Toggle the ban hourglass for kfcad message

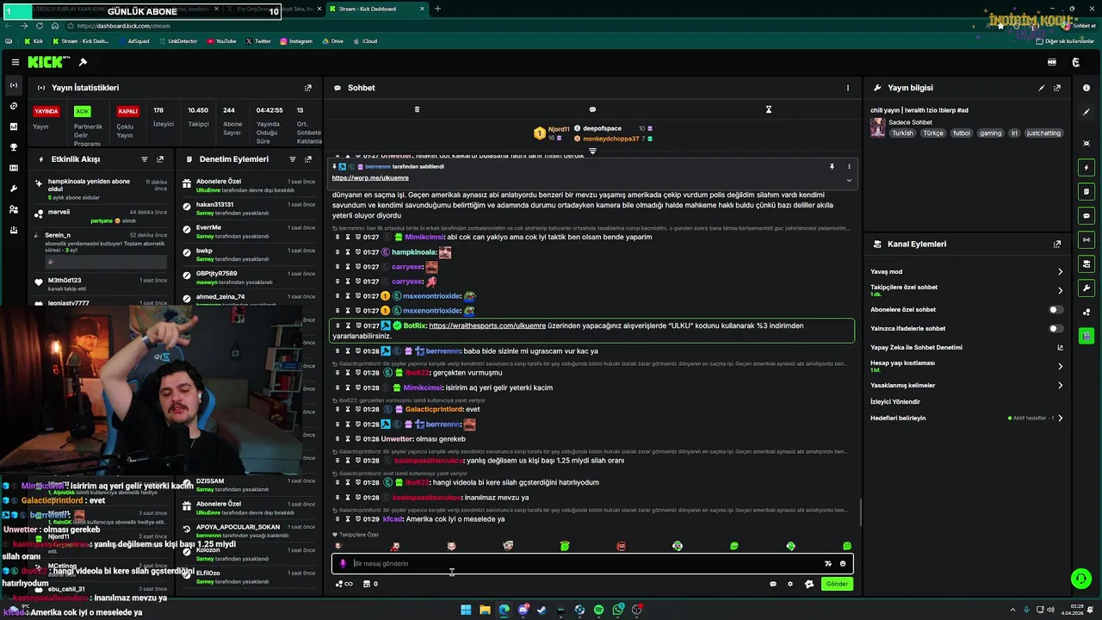click(x=348, y=519)
